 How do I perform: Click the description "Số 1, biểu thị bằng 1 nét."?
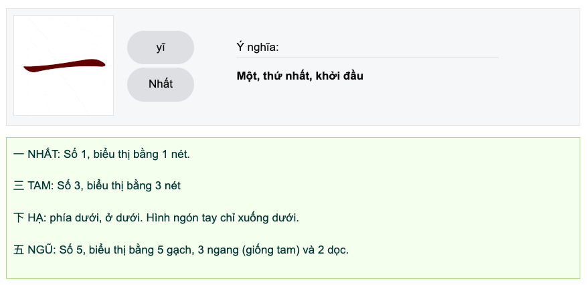click(x=127, y=155)
